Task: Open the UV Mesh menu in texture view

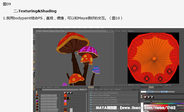Action: pos(124,31)
